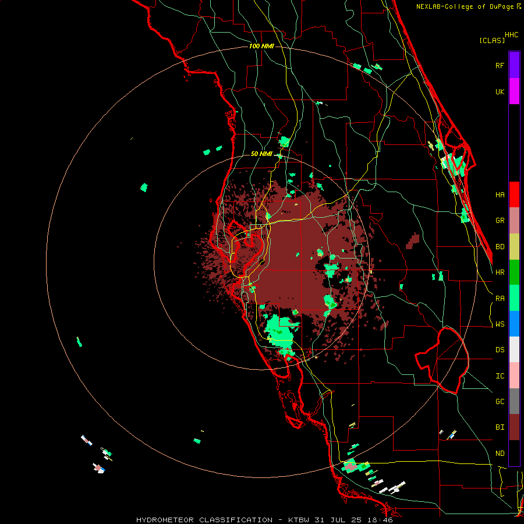Click the 31 JUL 25 date stamp

pos(340,520)
